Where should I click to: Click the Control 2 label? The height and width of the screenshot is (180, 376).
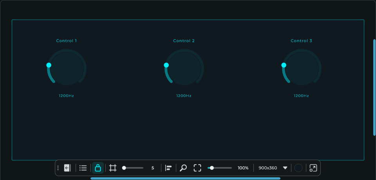(184, 41)
